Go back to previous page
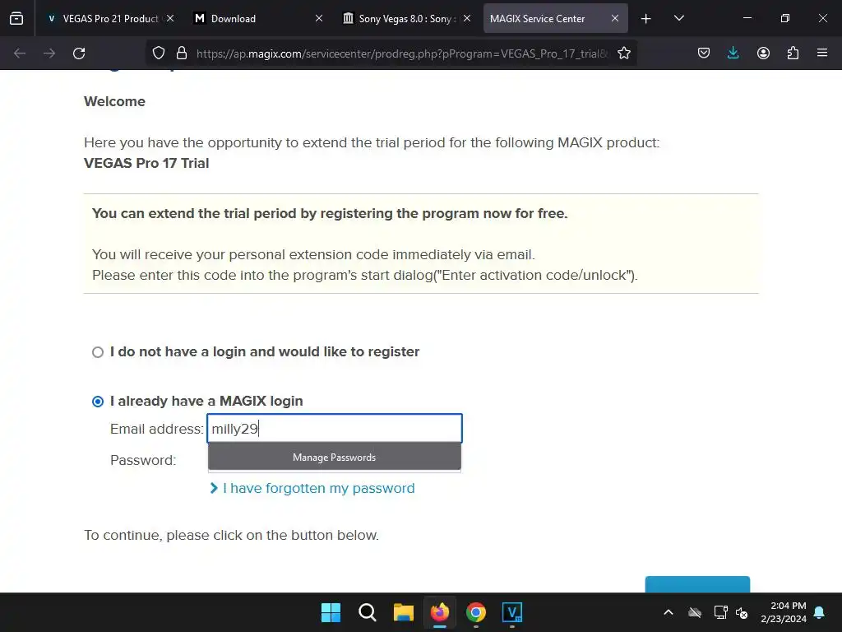This screenshot has width=842, height=632. [20, 53]
